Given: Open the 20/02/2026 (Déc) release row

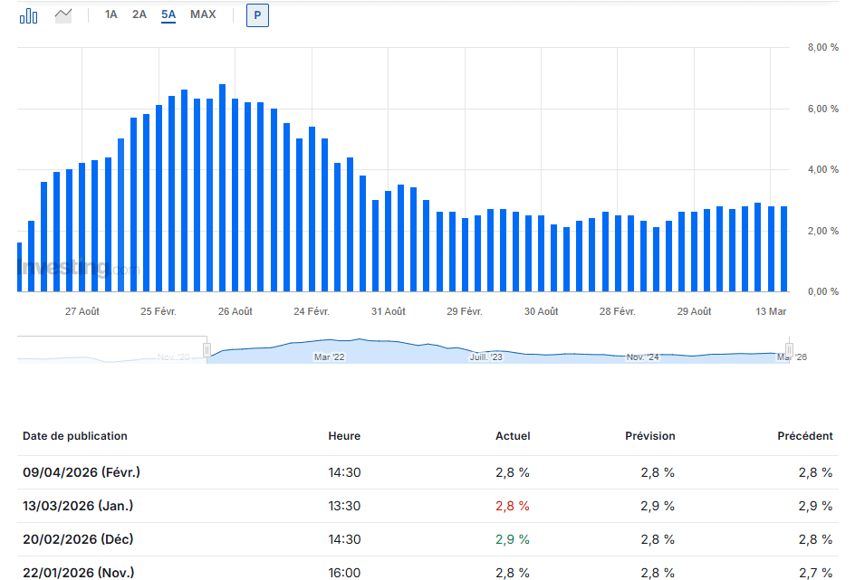Looking at the screenshot, I should coord(78,539).
